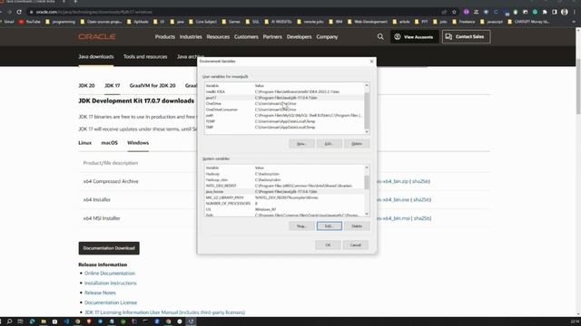The image size is (581, 326).
Task: Open the Installation Instructions link
Action: coord(111,283)
